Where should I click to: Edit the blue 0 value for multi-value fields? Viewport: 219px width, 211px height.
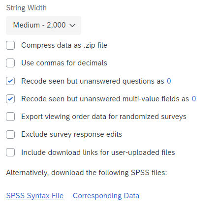click(194, 99)
